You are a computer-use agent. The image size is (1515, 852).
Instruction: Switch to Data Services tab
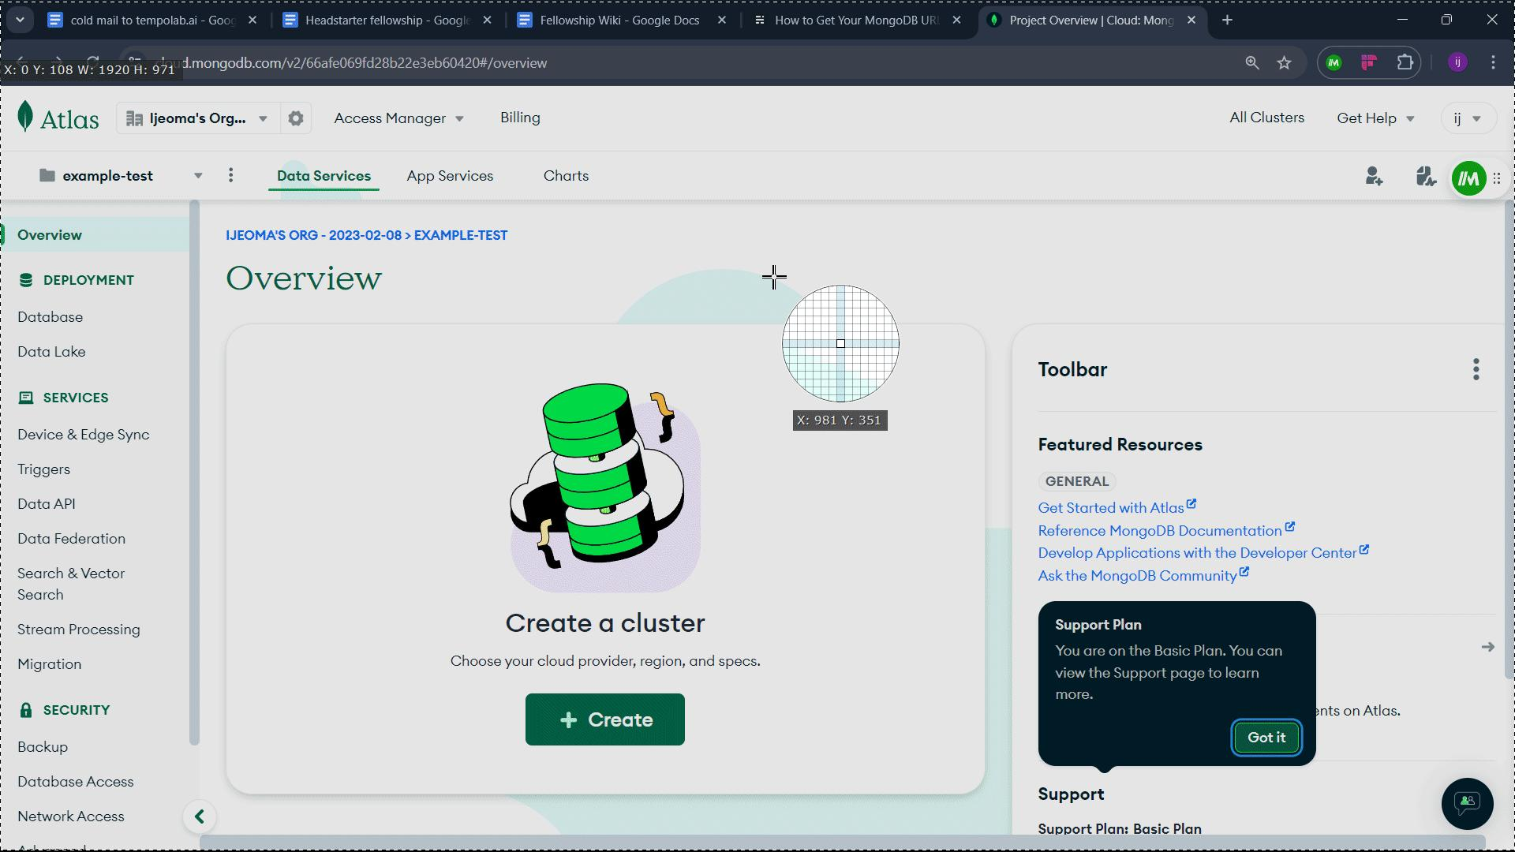point(324,176)
